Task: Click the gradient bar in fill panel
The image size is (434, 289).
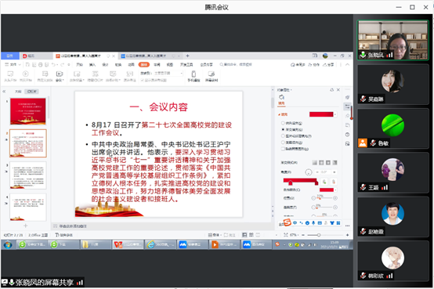Action: click(301, 181)
